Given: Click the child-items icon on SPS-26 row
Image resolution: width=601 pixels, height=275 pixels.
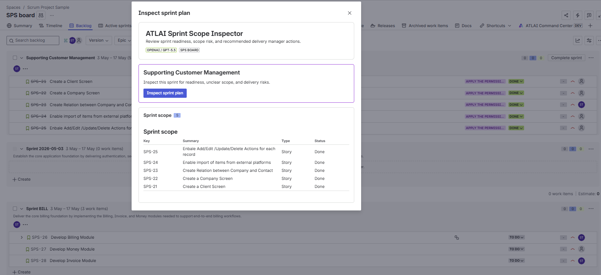Looking at the screenshot, I should click(x=456, y=238).
